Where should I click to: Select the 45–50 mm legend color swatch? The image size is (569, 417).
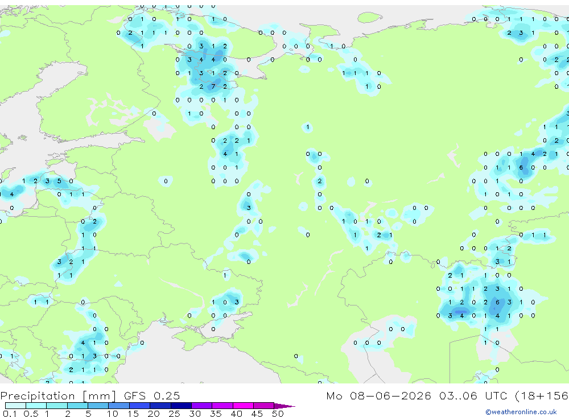pos(264,406)
